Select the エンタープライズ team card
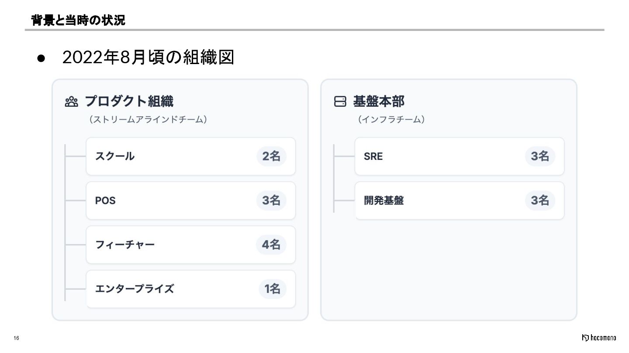 191,289
